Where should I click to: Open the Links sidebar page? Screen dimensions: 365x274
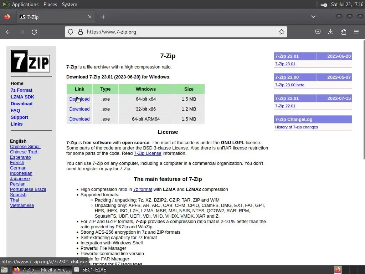[x=16, y=124]
